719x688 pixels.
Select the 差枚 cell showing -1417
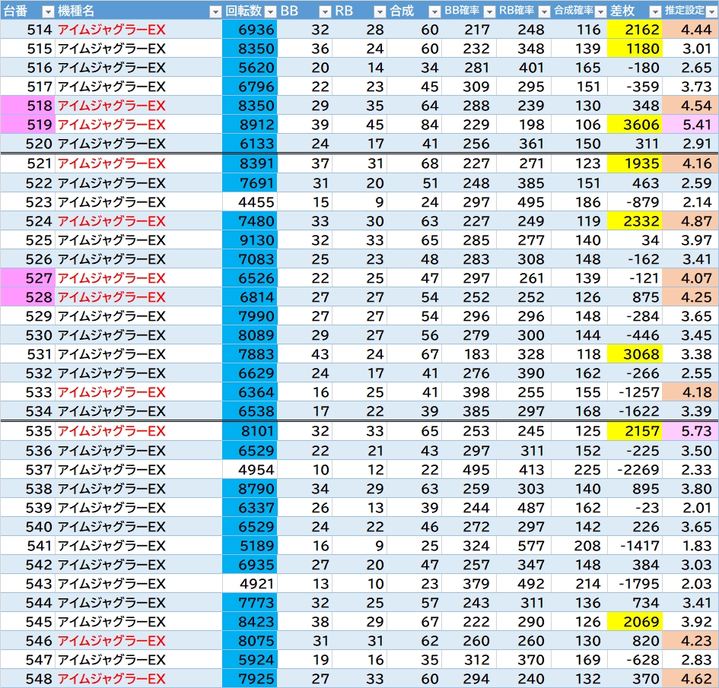(635, 546)
